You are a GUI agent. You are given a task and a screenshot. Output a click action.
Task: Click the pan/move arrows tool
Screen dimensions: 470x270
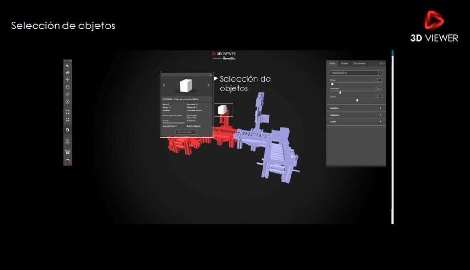[67, 80]
